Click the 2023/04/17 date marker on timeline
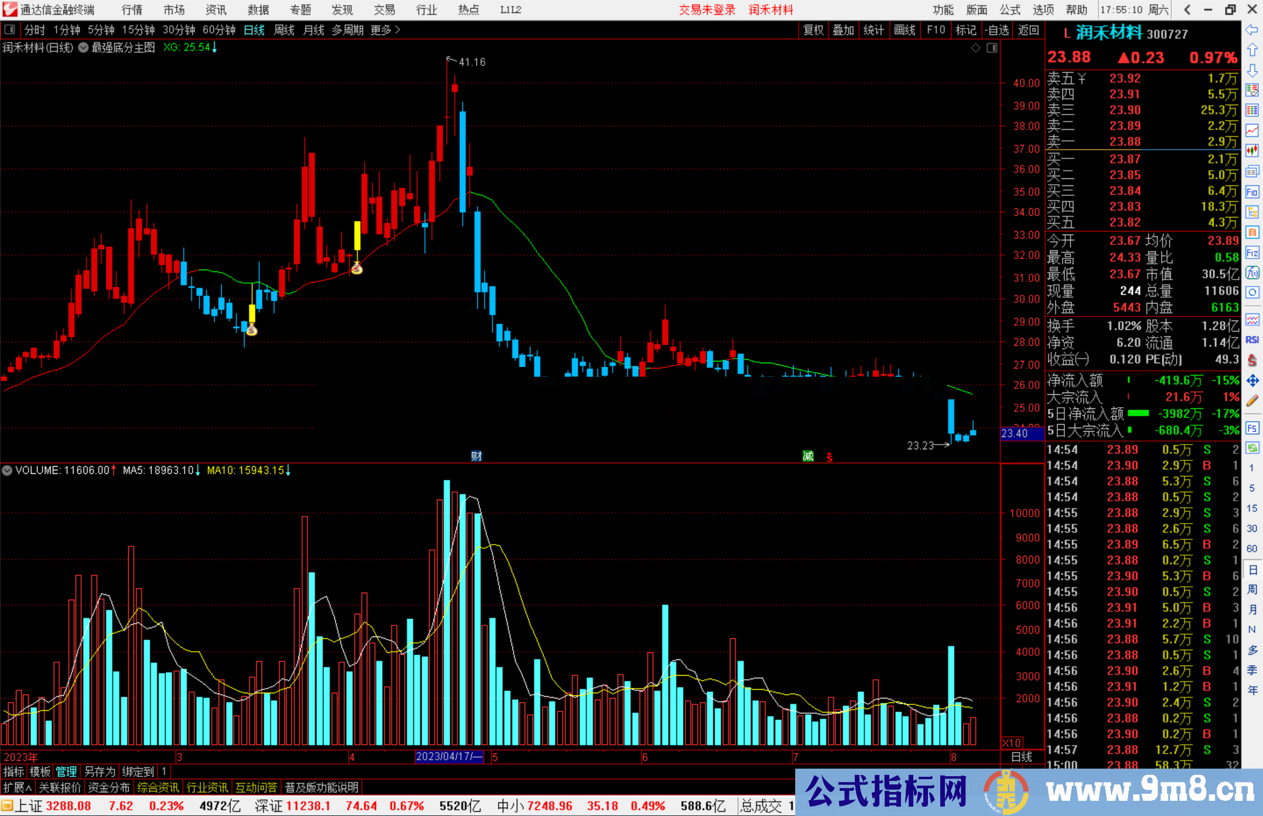The image size is (1263, 816). tap(449, 757)
